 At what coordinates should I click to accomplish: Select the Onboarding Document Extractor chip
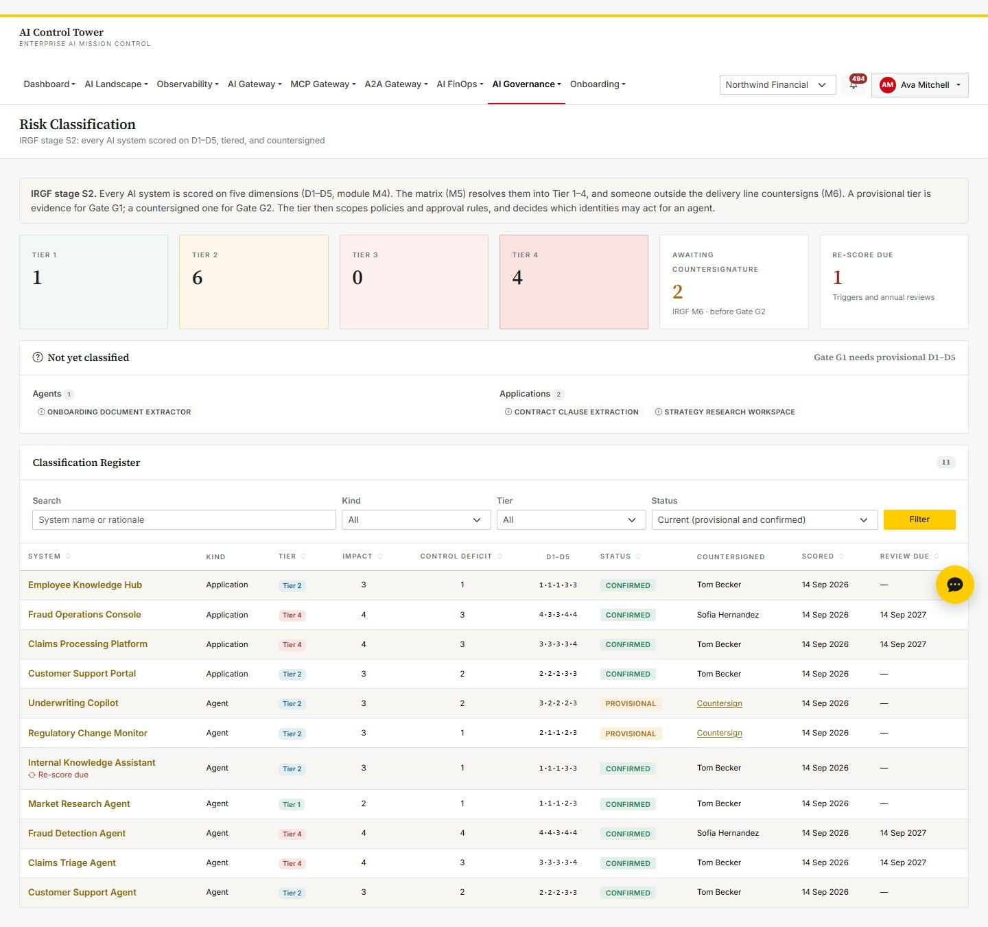pos(115,412)
